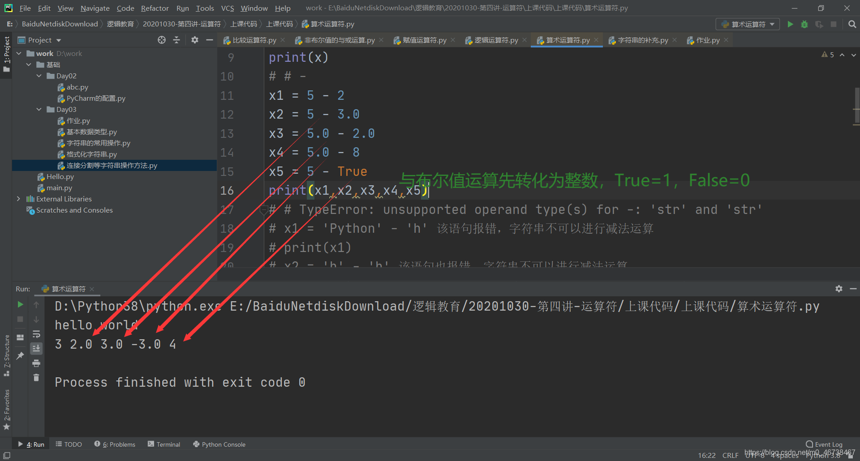The height and width of the screenshot is (461, 860).
Task: Jump to next highlighted error arrow
Action: (854, 55)
